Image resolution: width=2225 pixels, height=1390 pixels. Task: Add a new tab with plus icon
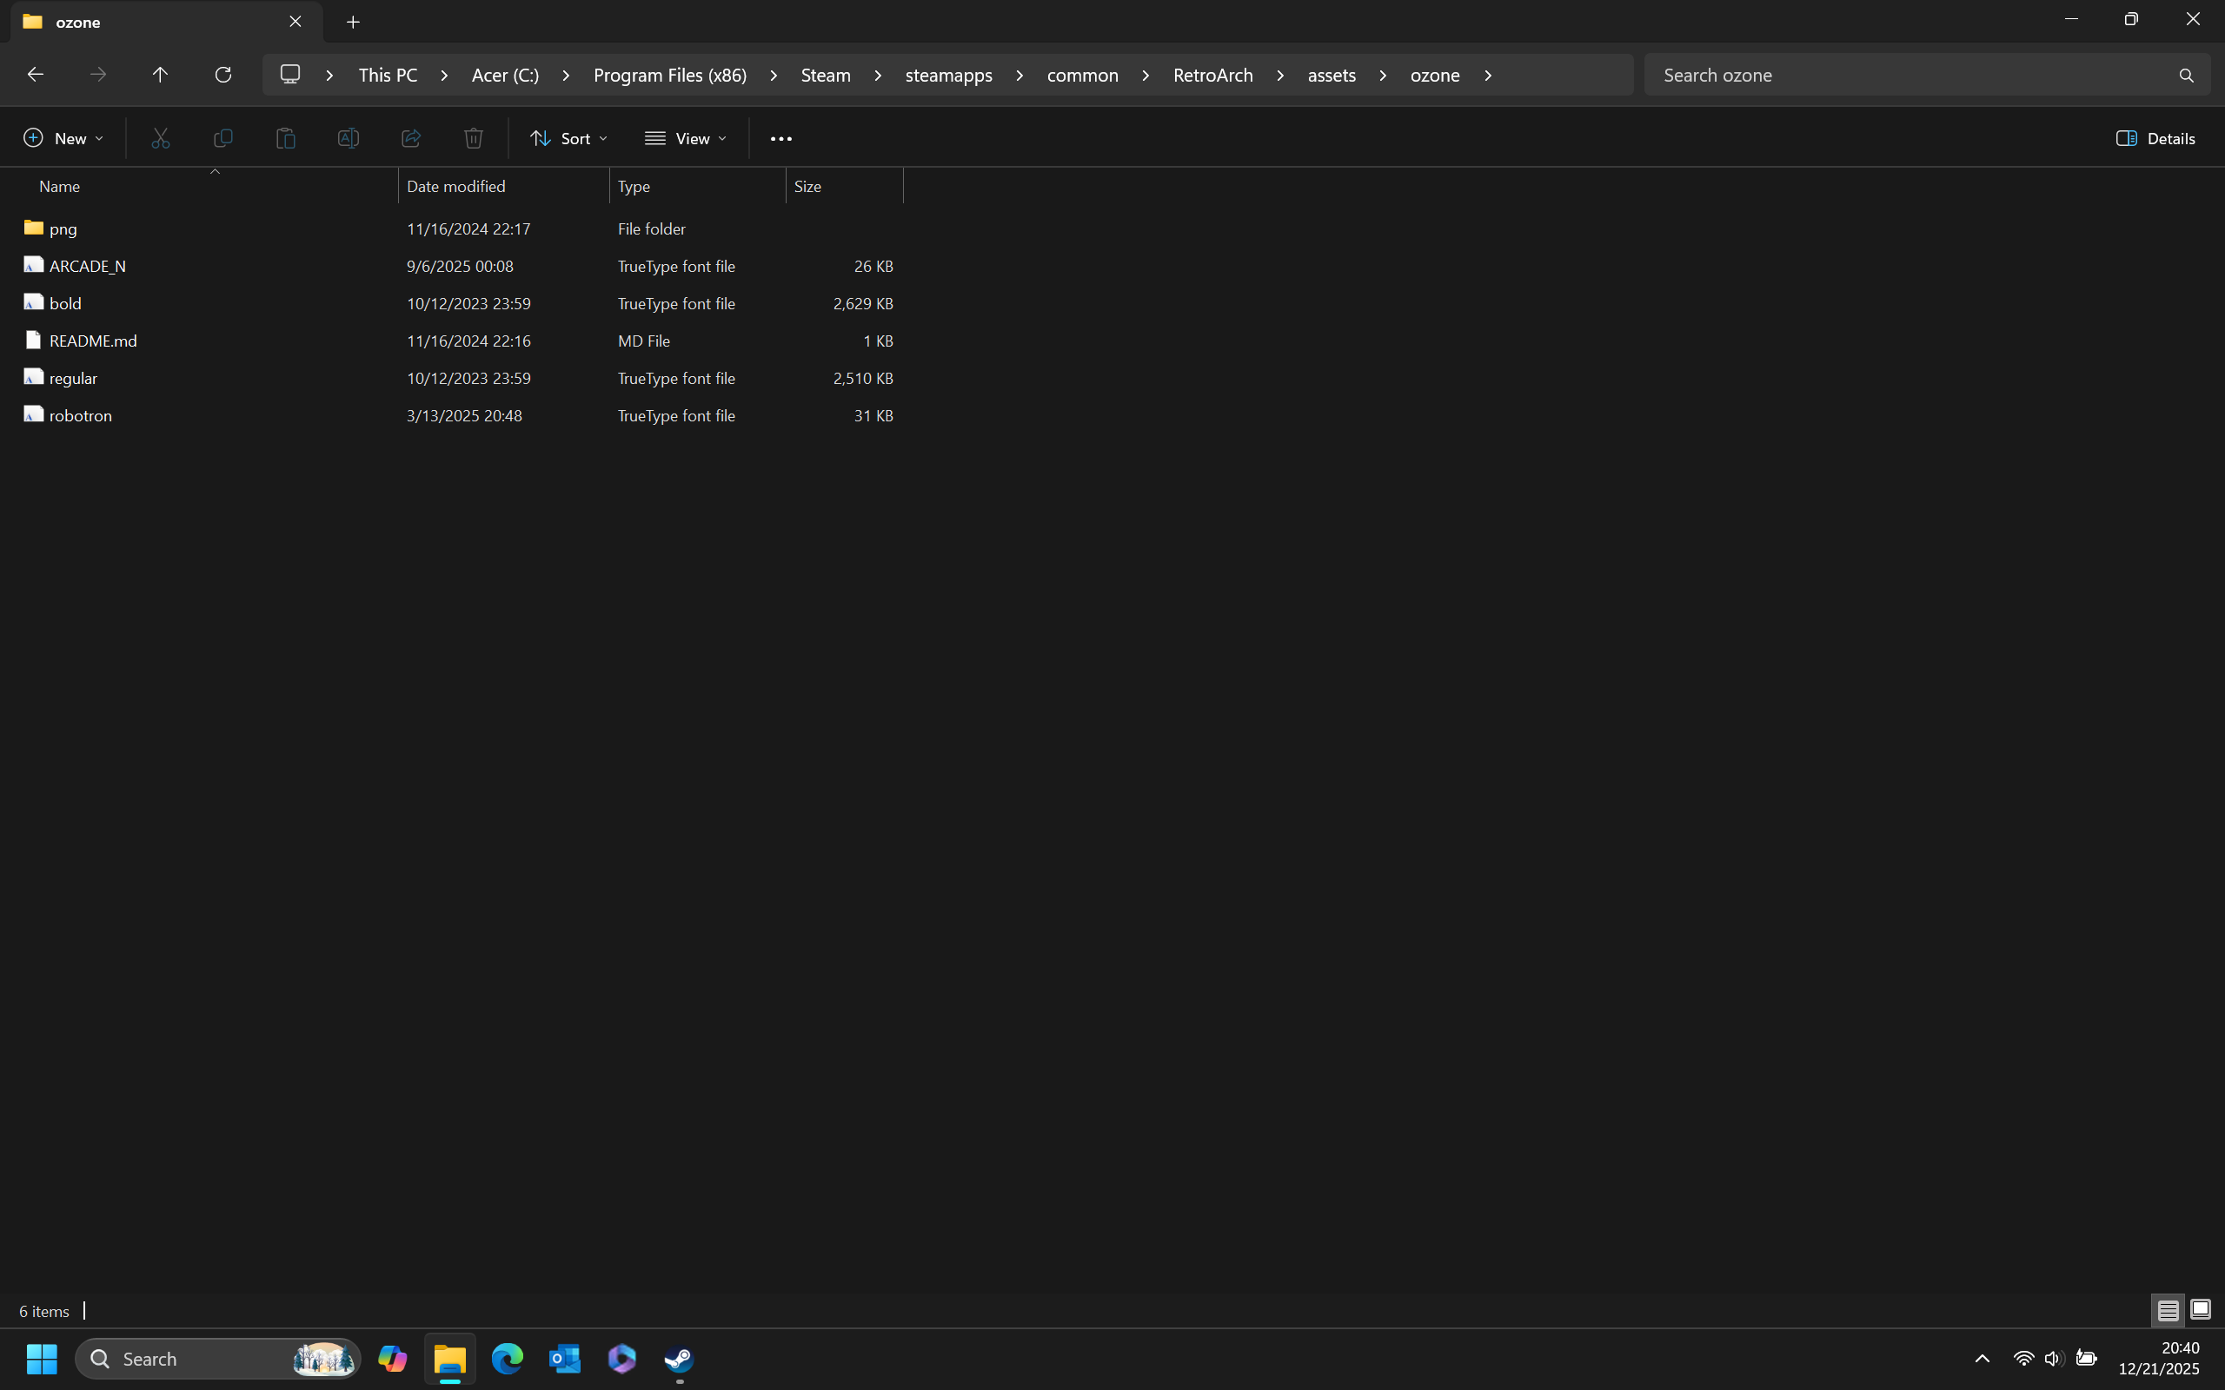(x=353, y=22)
